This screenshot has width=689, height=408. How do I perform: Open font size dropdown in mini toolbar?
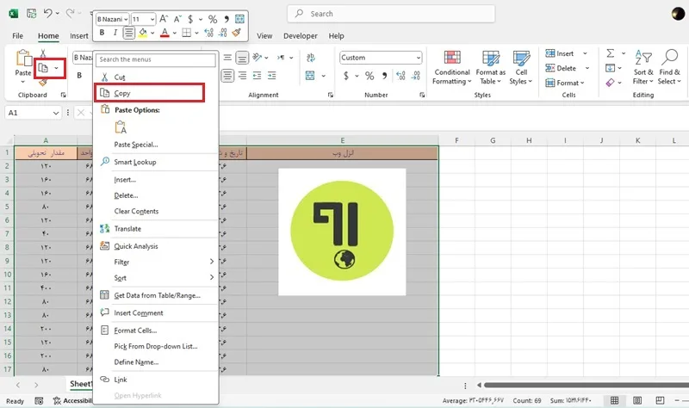pos(152,19)
